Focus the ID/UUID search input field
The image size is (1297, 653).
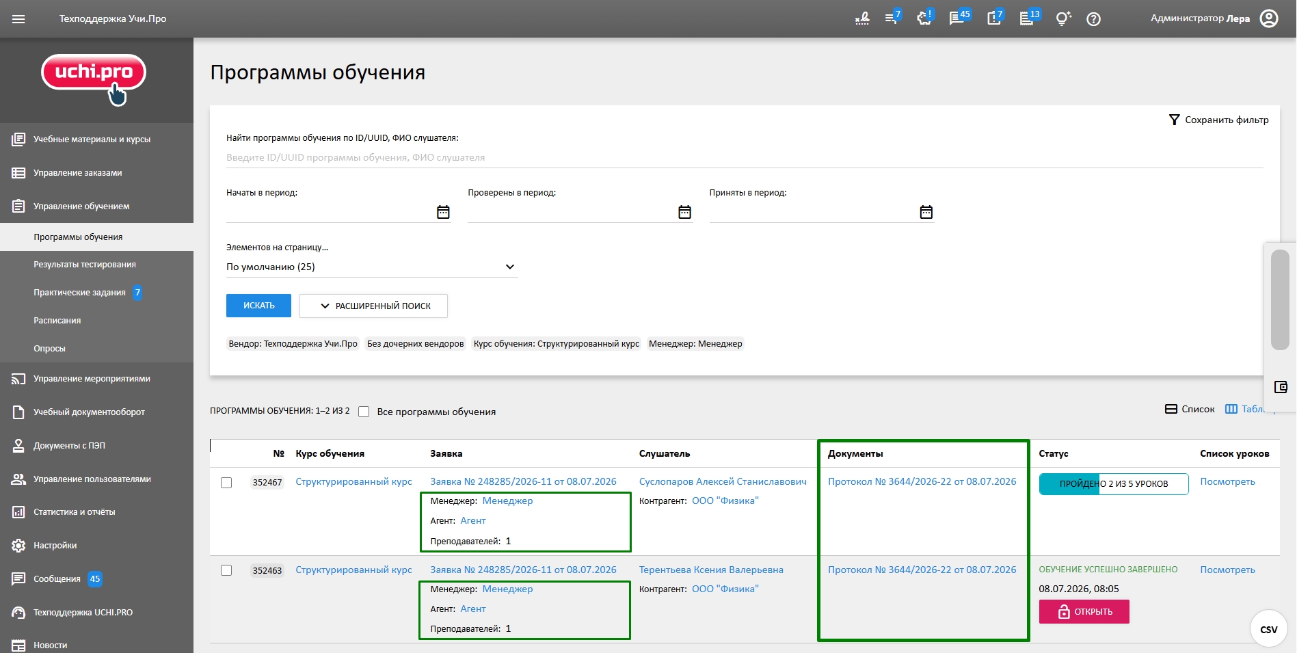tap(745, 157)
